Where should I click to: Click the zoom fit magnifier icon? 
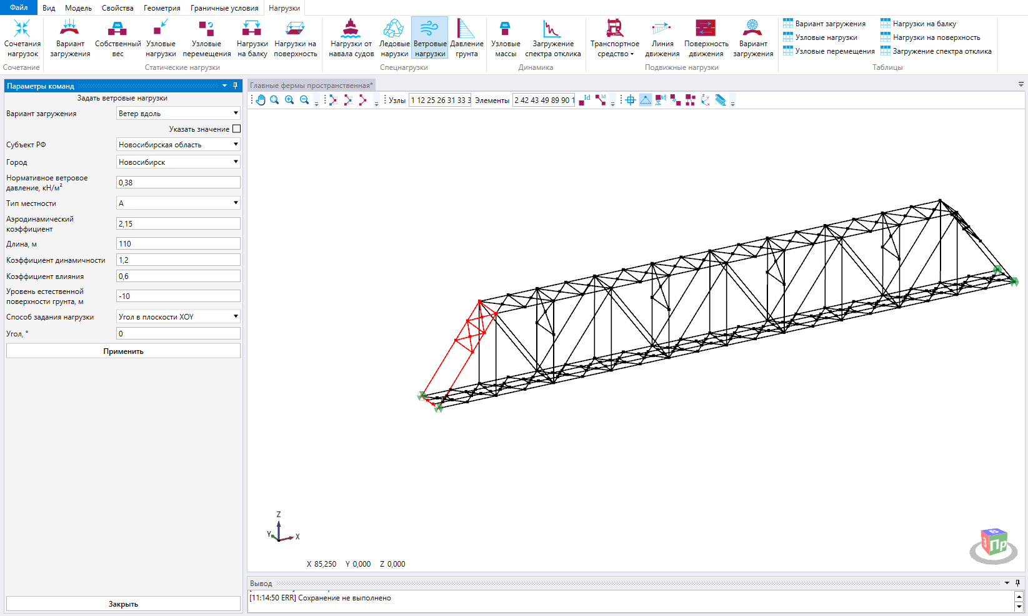[x=274, y=100]
